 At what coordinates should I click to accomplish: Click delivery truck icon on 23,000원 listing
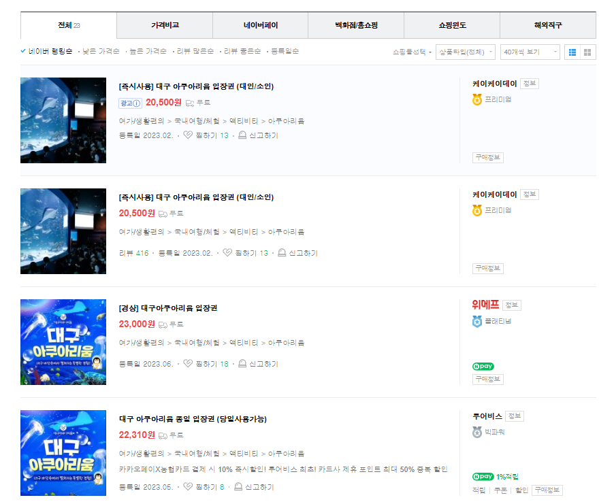tap(163, 325)
